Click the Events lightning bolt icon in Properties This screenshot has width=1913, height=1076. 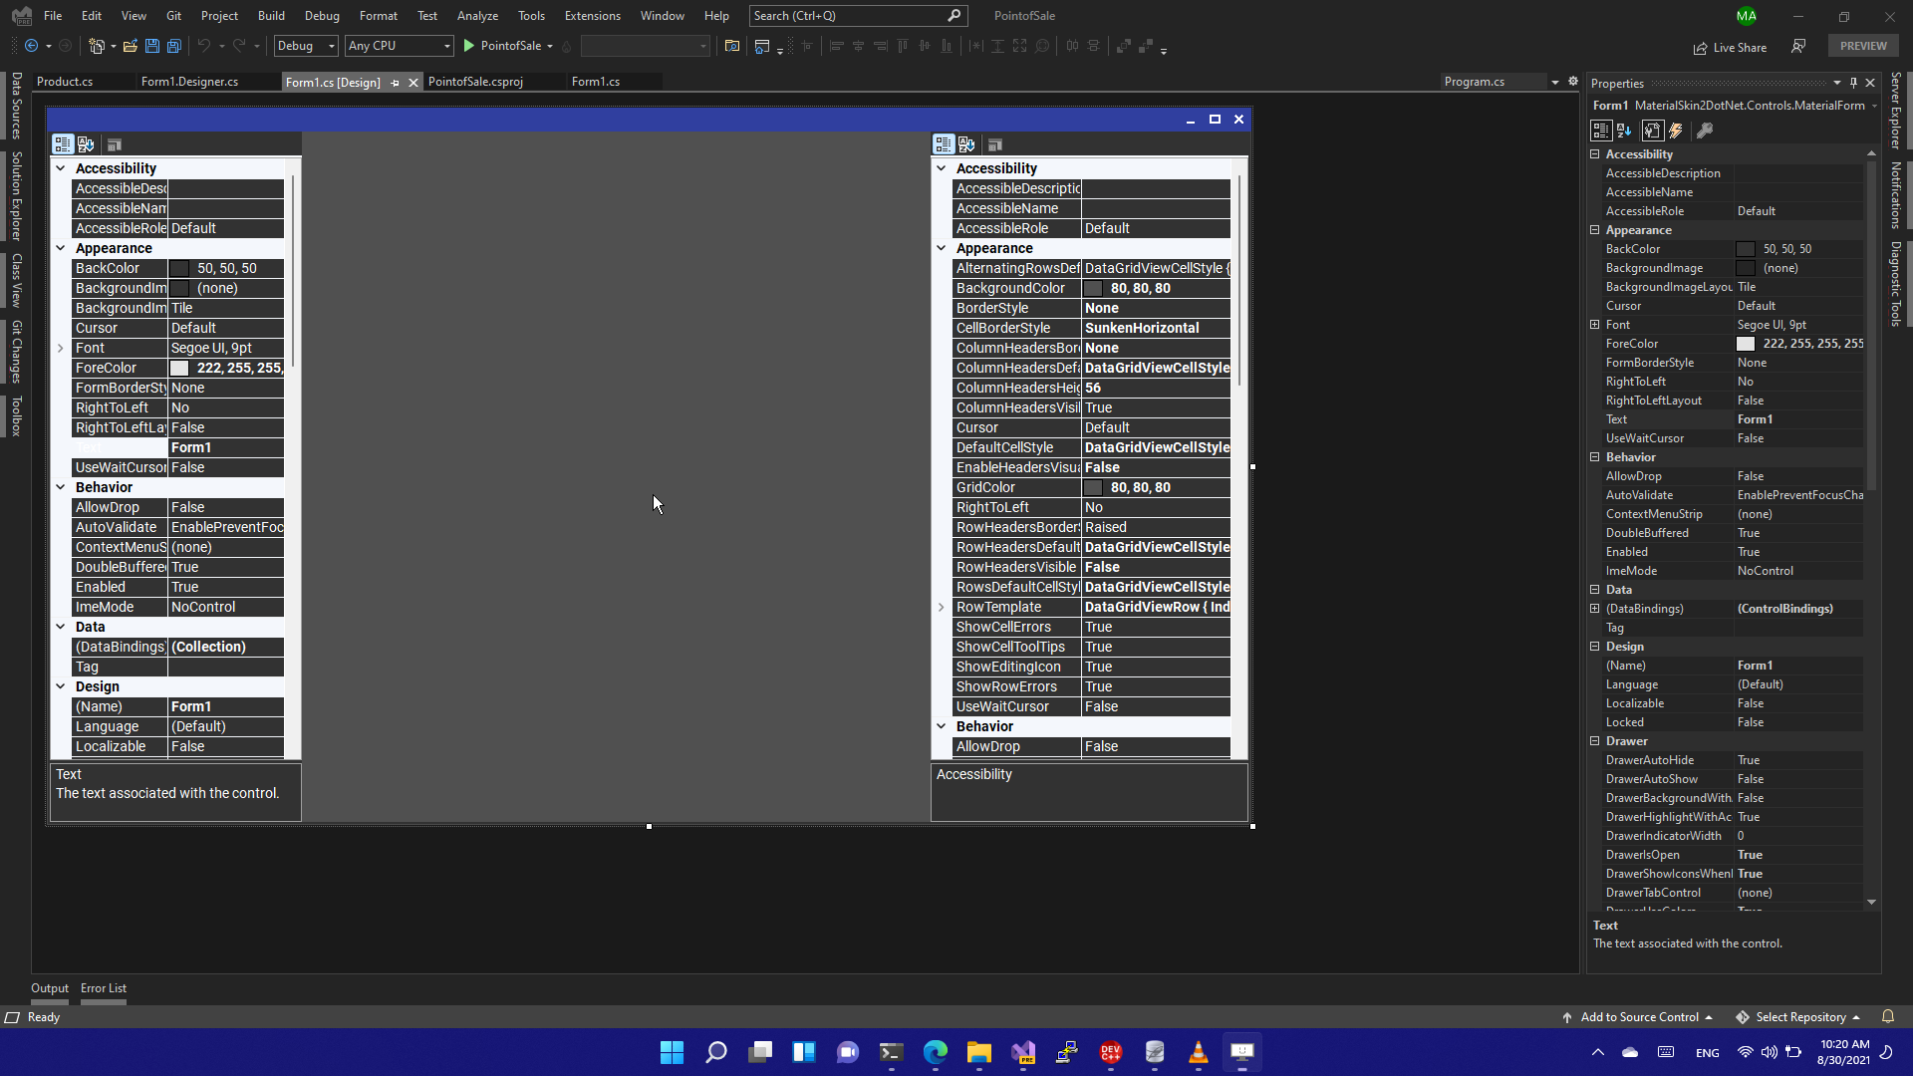coord(1676,131)
